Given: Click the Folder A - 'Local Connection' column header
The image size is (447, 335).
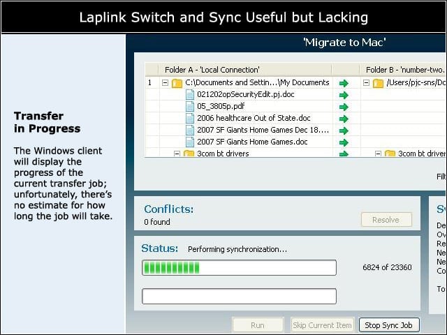Looking at the screenshot, I should [x=245, y=70].
